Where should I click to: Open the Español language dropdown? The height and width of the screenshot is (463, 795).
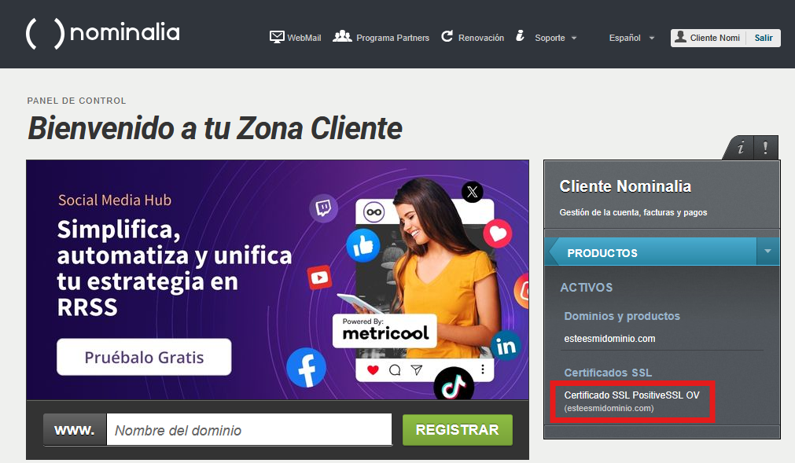(x=631, y=38)
